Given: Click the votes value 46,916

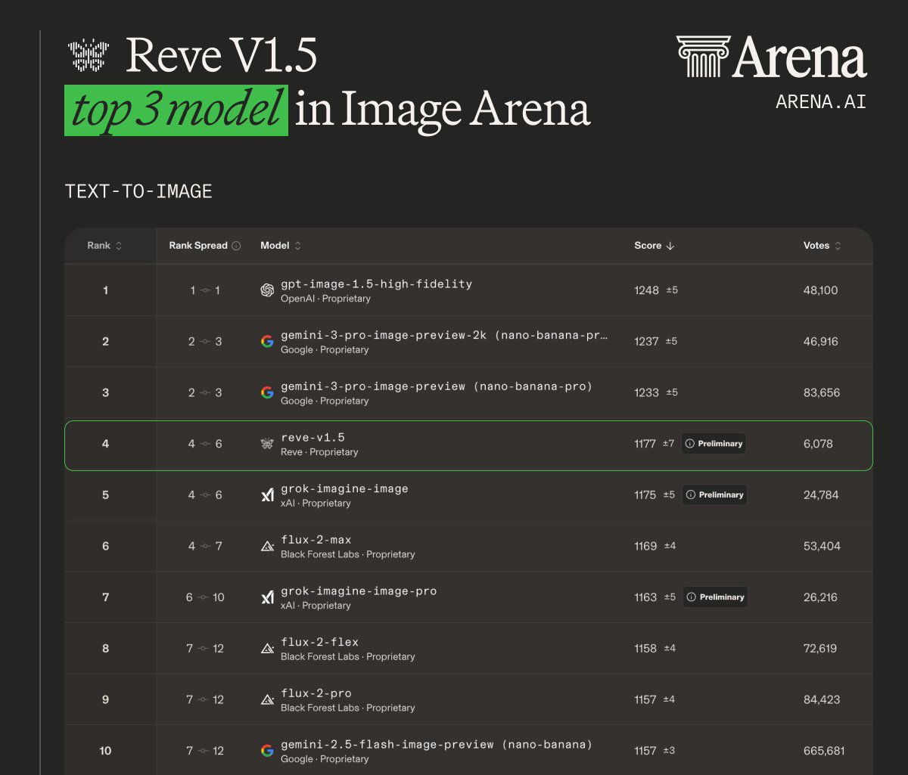Looking at the screenshot, I should coord(821,341).
